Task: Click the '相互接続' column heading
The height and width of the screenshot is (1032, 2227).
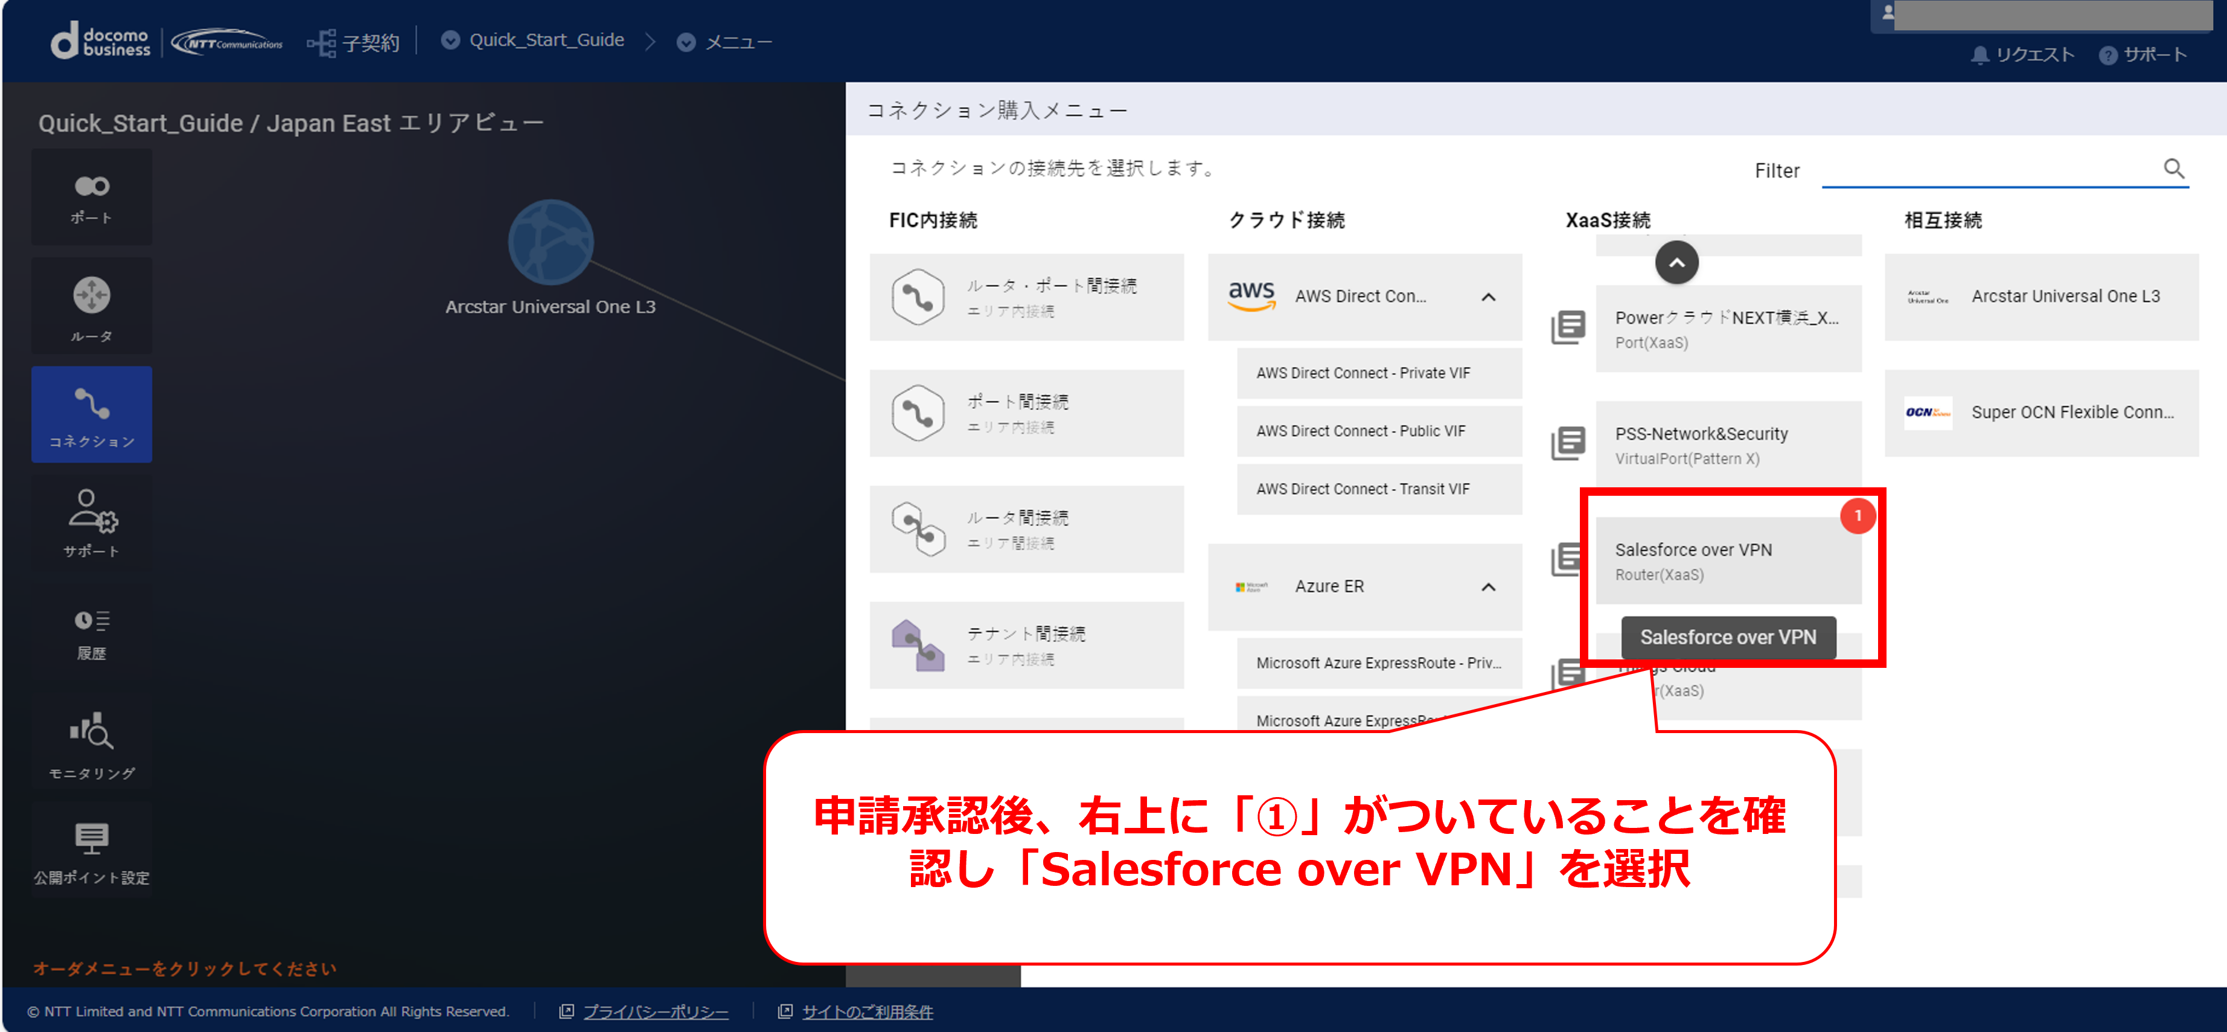Action: 1943,220
